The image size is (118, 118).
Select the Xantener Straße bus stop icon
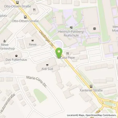click(91, 87)
